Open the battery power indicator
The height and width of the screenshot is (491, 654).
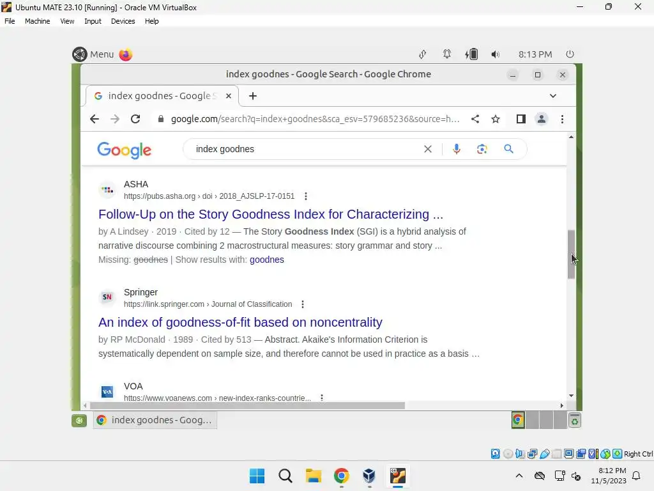point(471,54)
